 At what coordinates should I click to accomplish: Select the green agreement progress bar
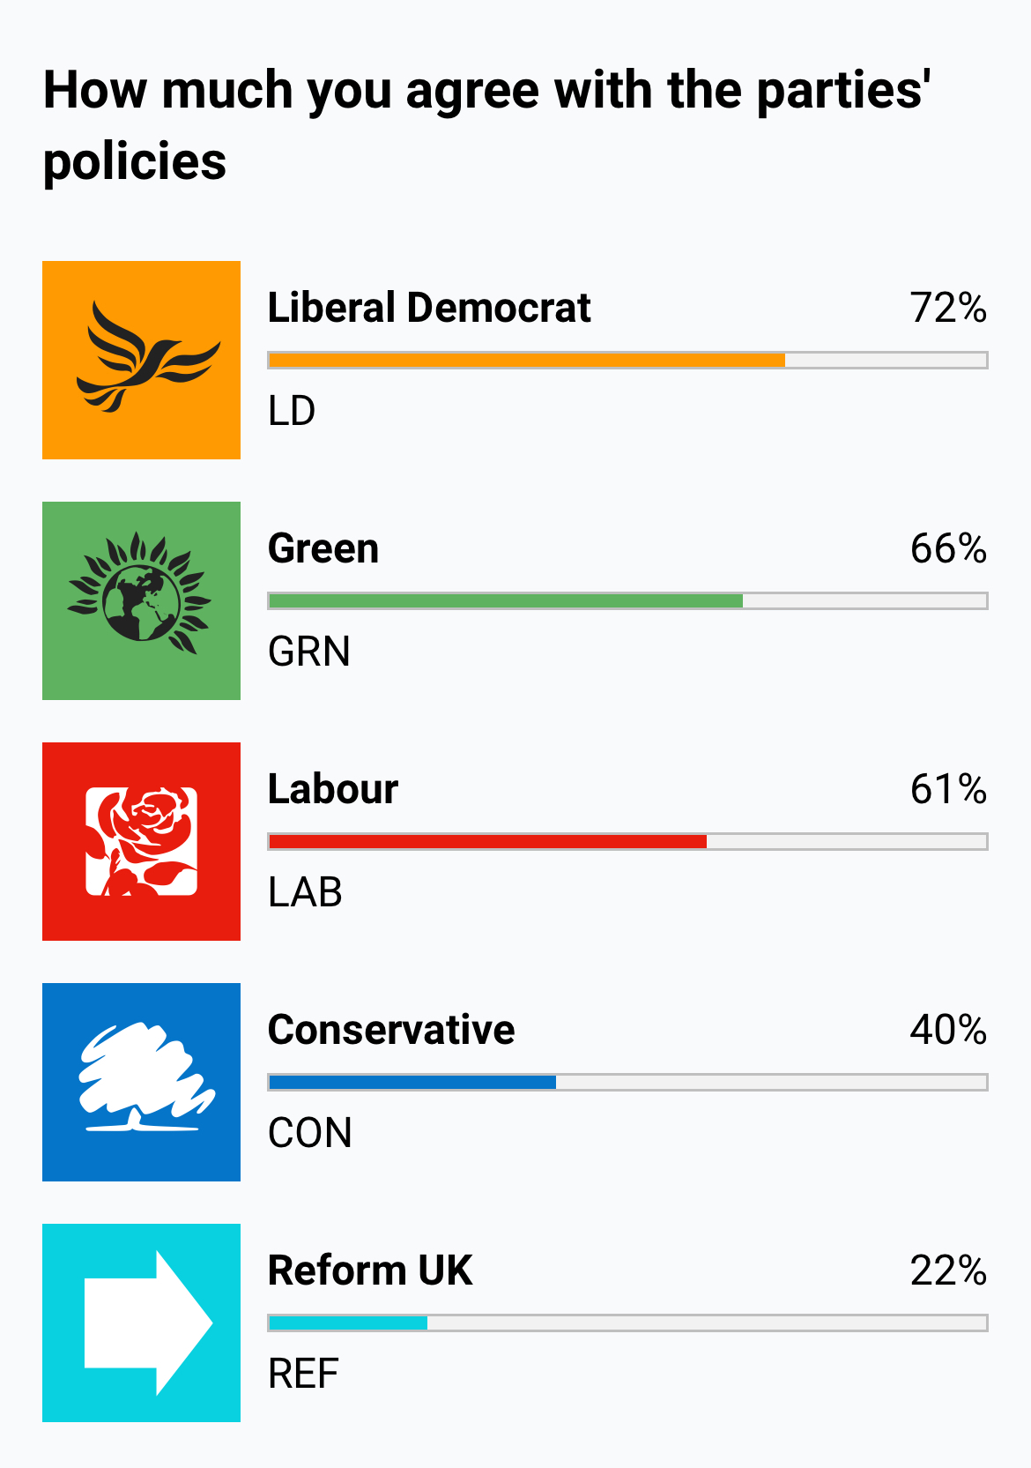pyautogui.click(x=627, y=600)
